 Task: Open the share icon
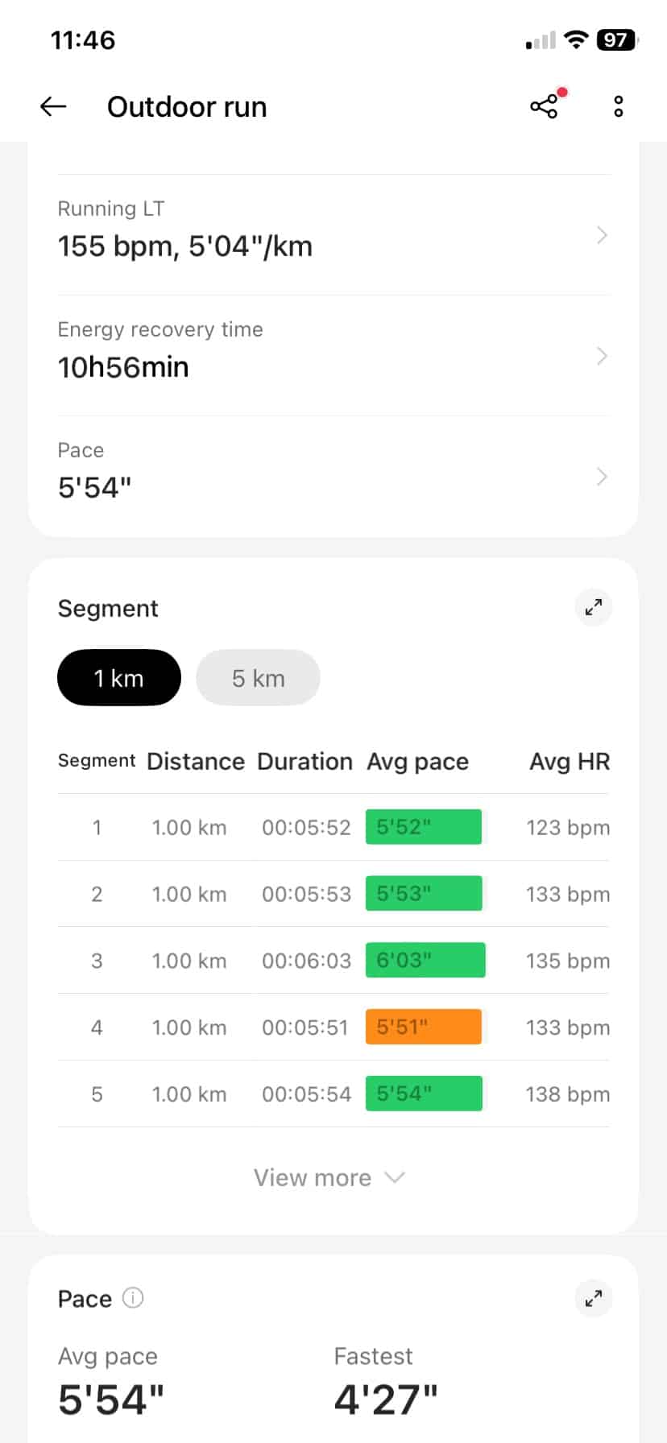[545, 106]
